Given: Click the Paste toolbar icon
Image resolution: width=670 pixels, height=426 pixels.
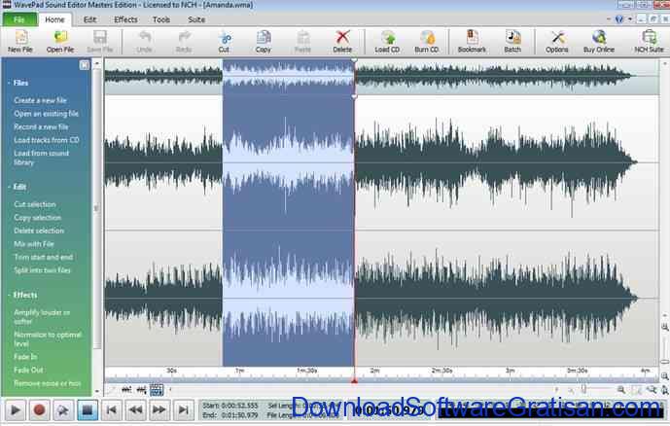Looking at the screenshot, I should [x=303, y=42].
